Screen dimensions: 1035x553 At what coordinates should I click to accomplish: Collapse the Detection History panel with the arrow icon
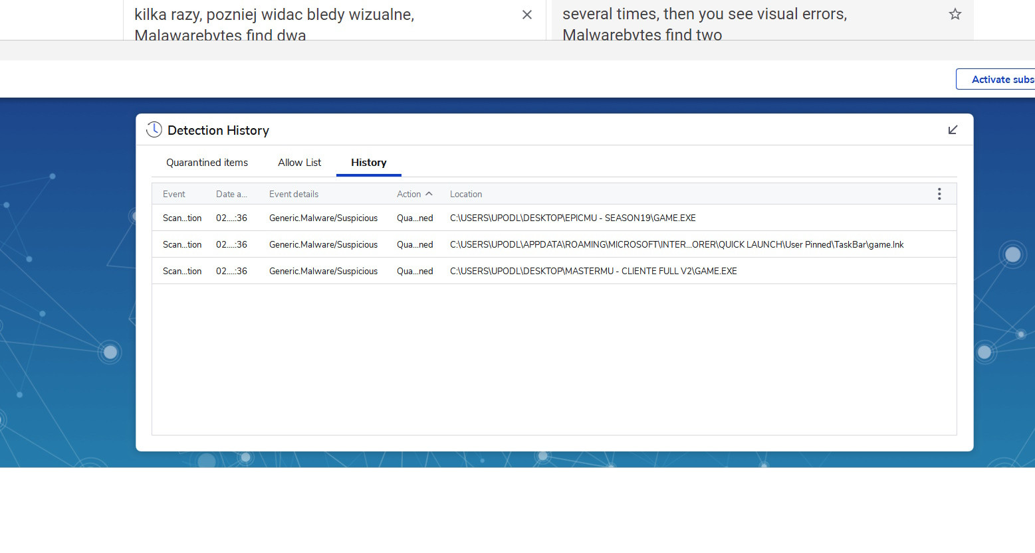click(x=953, y=130)
